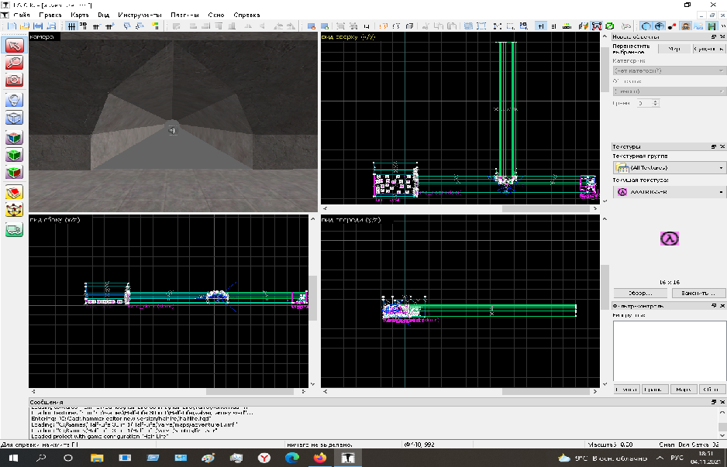Image resolution: width=727 pixels, height=467 pixels.
Task: Open the Категории dropdown
Action: point(669,71)
